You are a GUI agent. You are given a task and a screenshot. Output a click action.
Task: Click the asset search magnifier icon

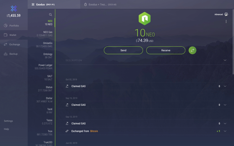[50, 15]
